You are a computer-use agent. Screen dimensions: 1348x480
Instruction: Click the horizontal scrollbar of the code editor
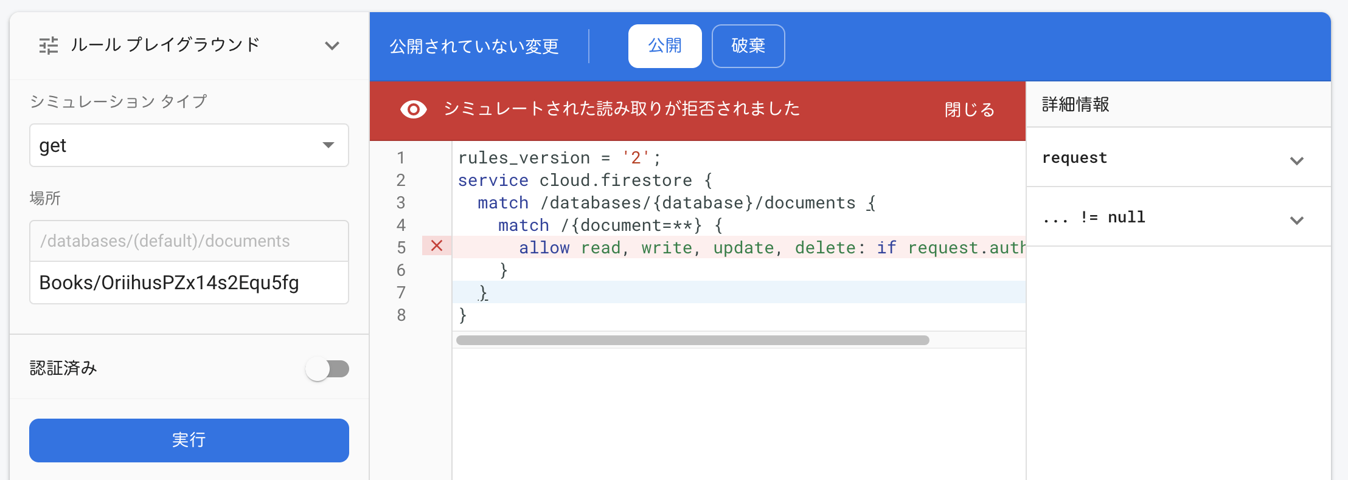click(x=693, y=340)
